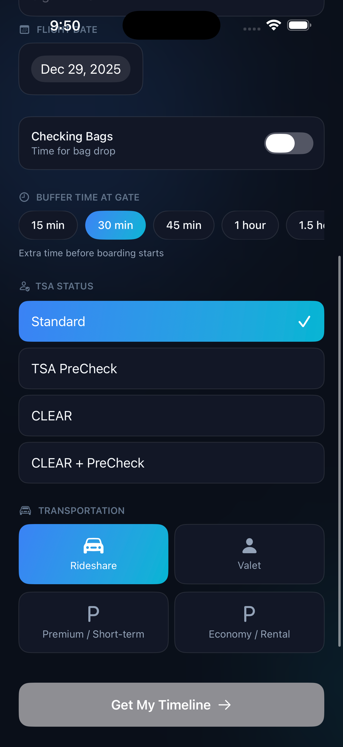
Task: Select the TSA PreCheck option
Action: [x=171, y=368]
